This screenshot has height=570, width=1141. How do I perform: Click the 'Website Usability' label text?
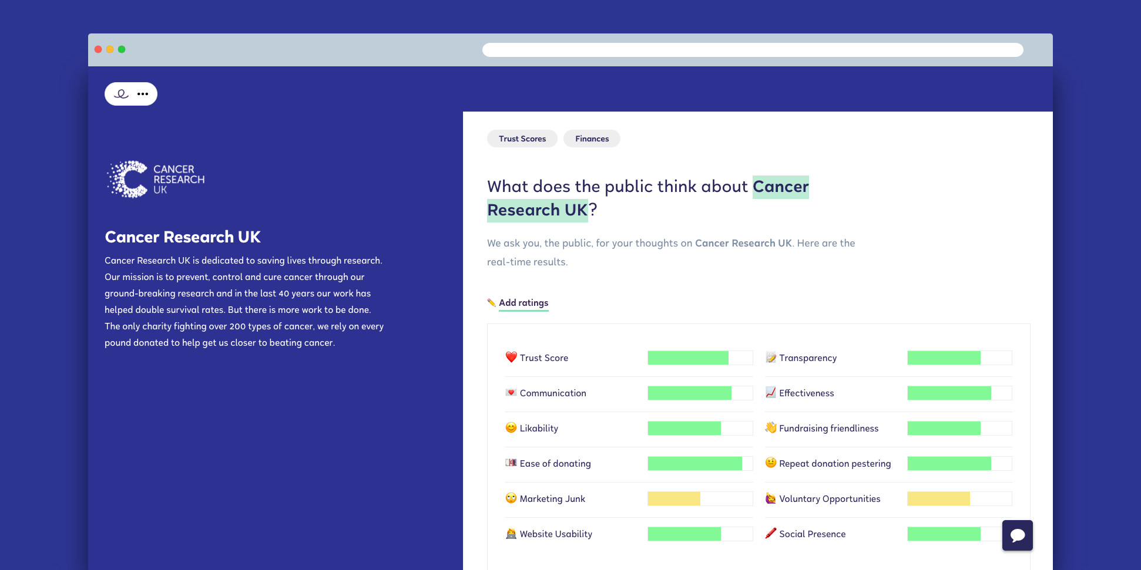pos(556,534)
